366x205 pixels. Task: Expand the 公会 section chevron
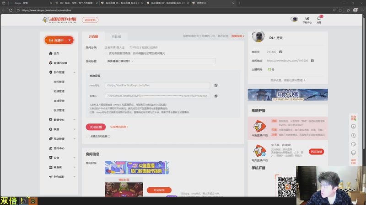[74, 158]
